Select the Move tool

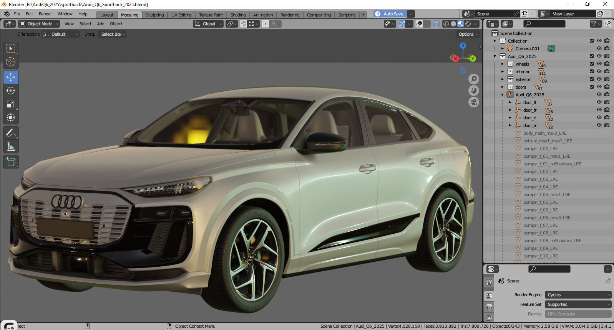(x=11, y=77)
